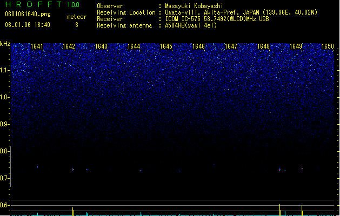Click the kHz unit label
This screenshot has height=216, width=340.
(5, 44)
